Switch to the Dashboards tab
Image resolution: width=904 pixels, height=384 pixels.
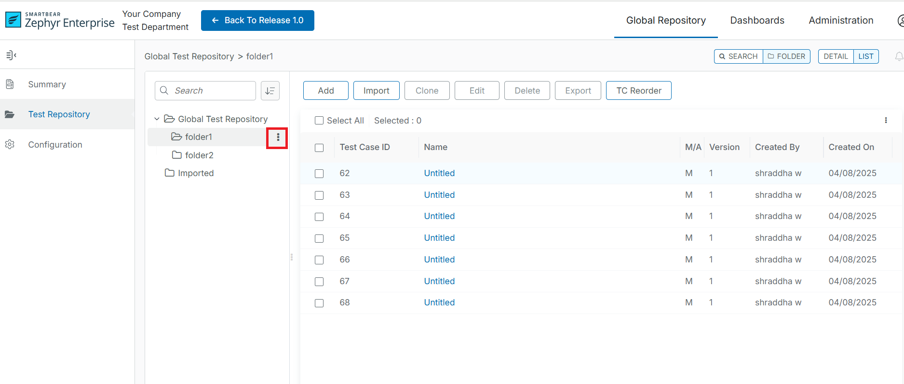[757, 20]
